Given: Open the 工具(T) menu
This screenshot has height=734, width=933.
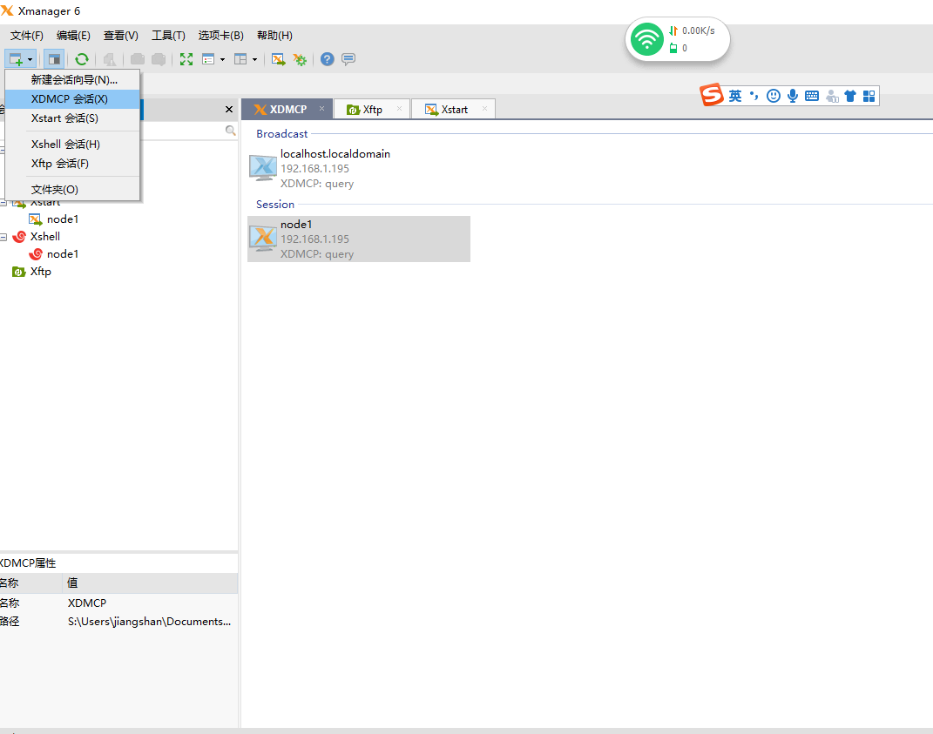Looking at the screenshot, I should click(x=168, y=36).
